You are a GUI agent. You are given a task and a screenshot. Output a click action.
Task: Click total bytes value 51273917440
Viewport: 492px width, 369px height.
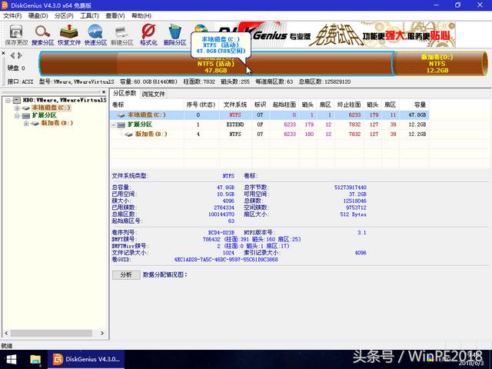351,188
